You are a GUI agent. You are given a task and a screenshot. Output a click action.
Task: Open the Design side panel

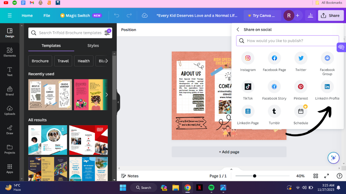click(x=10, y=33)
